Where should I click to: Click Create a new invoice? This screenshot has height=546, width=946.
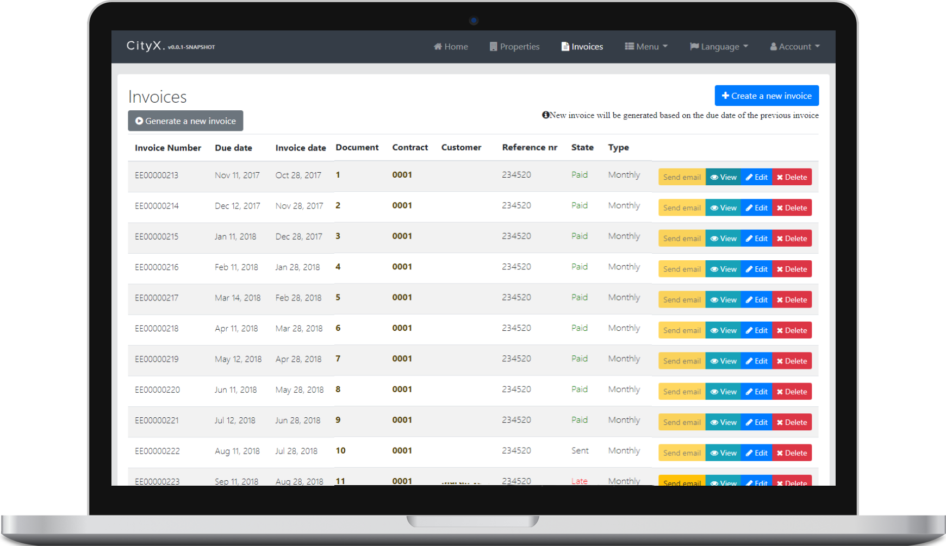(x=767, y=95)
